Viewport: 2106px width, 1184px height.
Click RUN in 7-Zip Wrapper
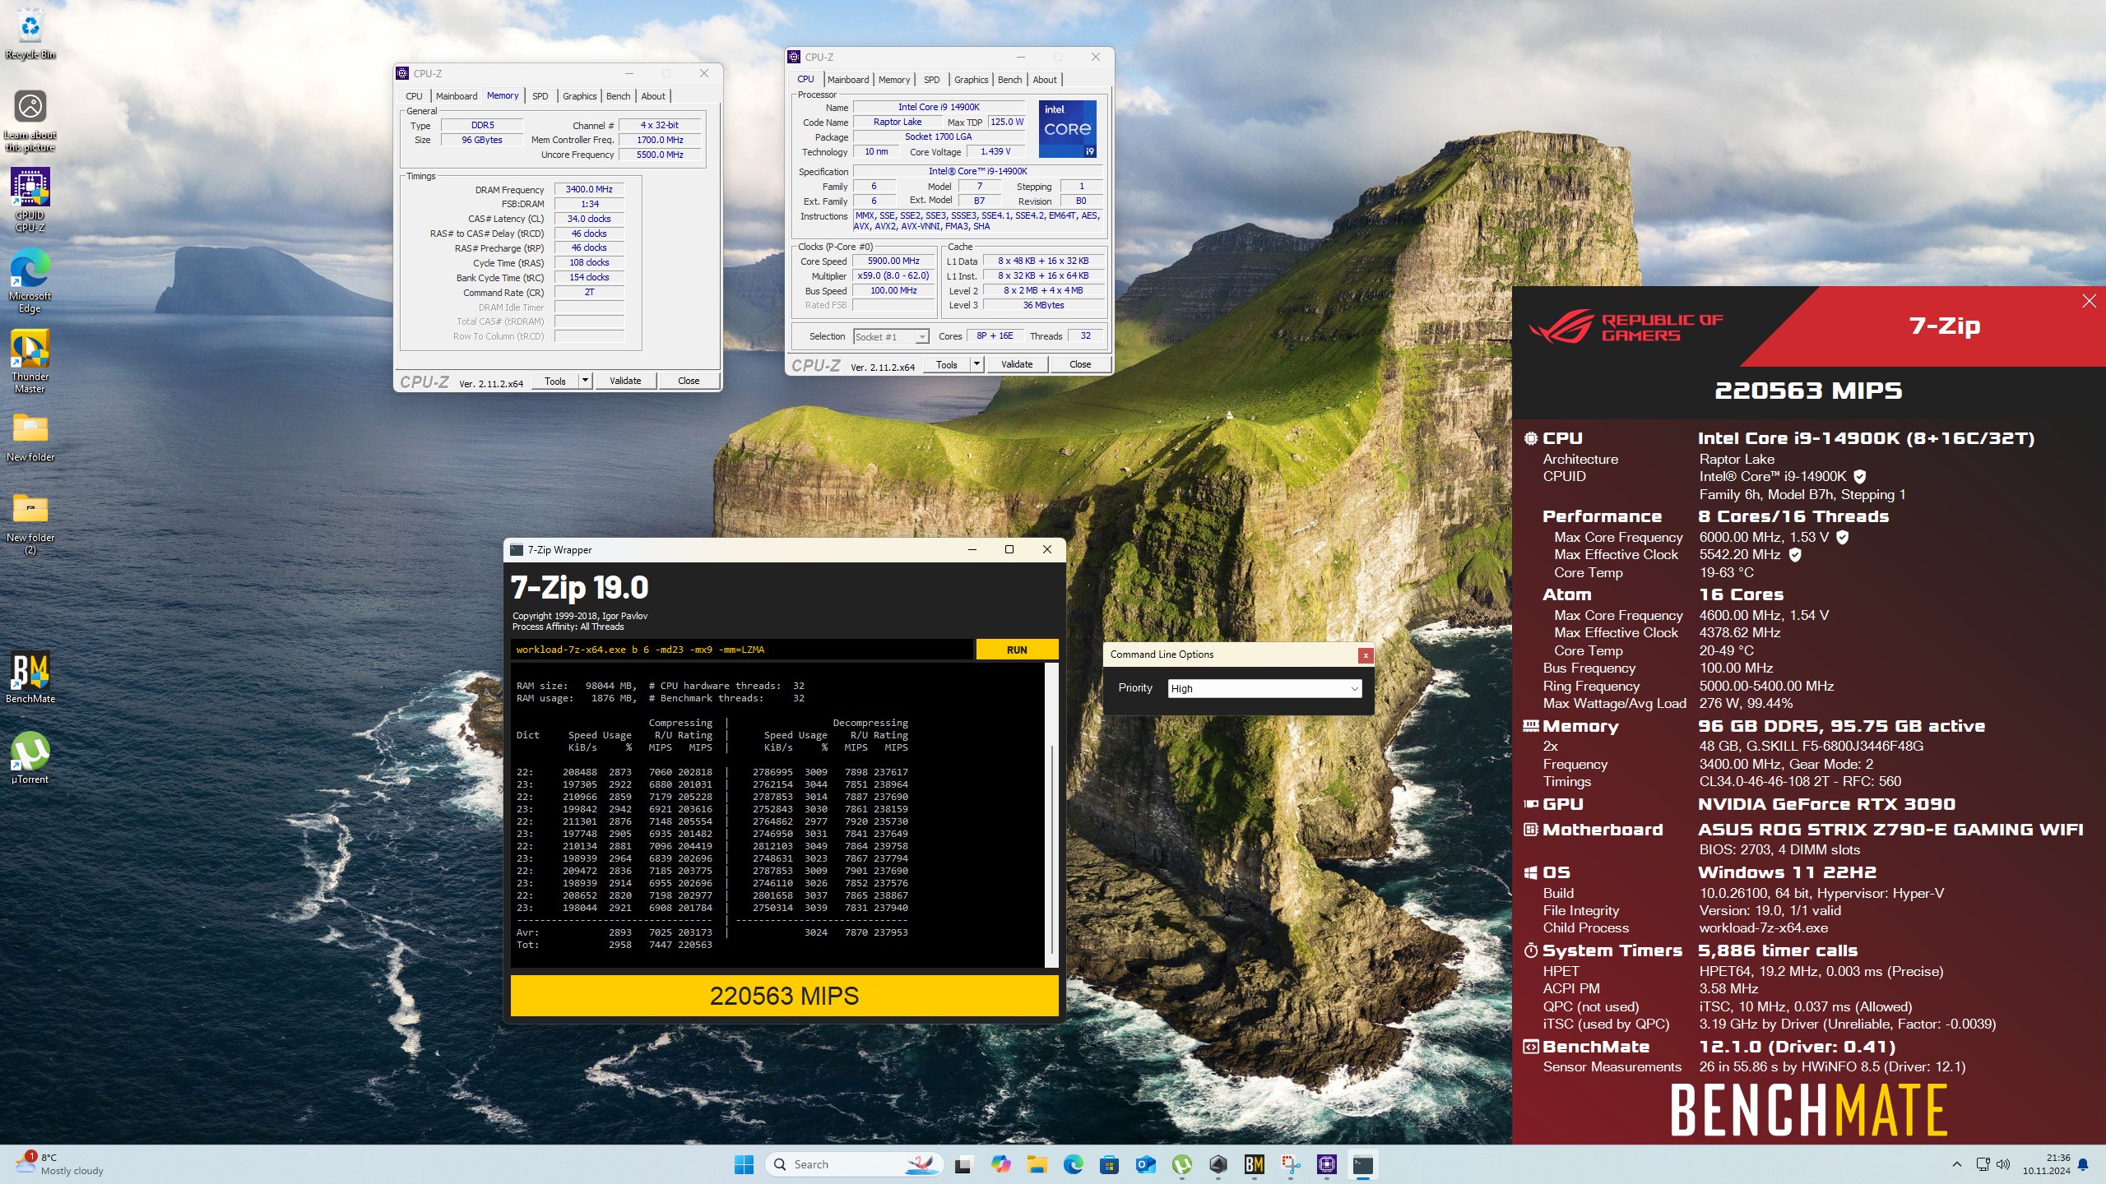(x=1017, y=650)
